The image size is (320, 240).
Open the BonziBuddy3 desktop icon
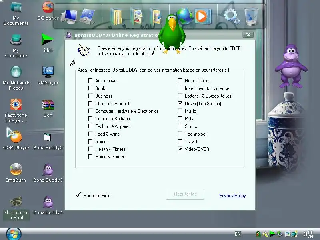48,172
